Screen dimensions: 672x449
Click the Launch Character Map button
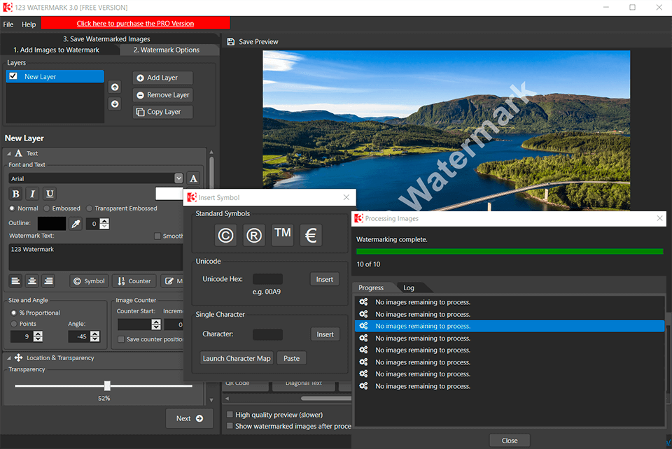tap(236, 357)
